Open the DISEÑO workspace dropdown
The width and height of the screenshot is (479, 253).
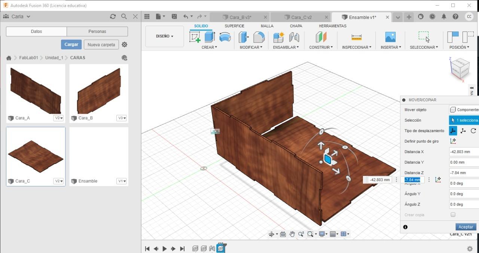tap(165, 36)
